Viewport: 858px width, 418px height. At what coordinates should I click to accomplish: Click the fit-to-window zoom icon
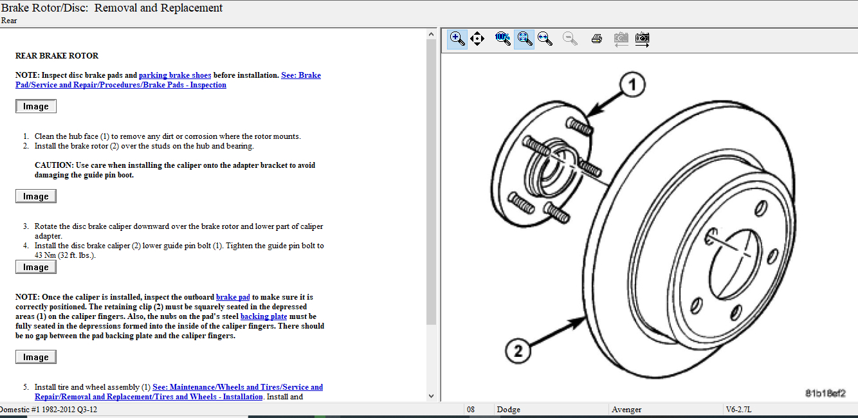pyautogui.click(x=524, y=39)
